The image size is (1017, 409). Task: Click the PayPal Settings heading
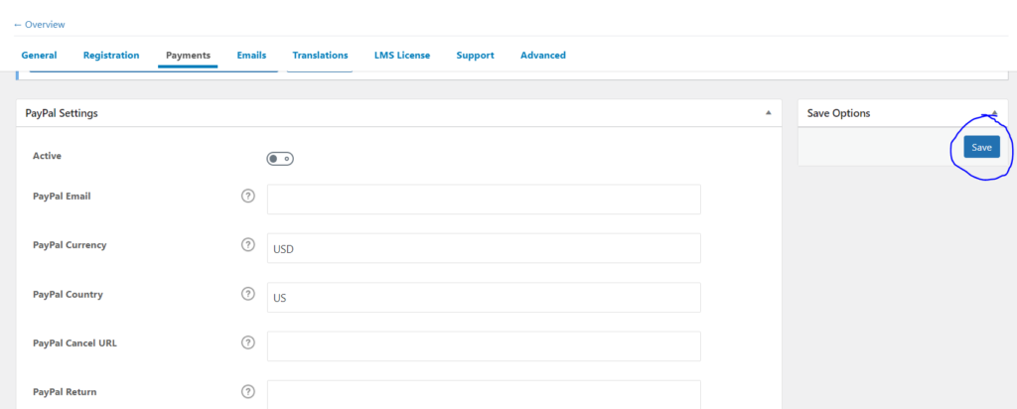[x=62, y=113]
